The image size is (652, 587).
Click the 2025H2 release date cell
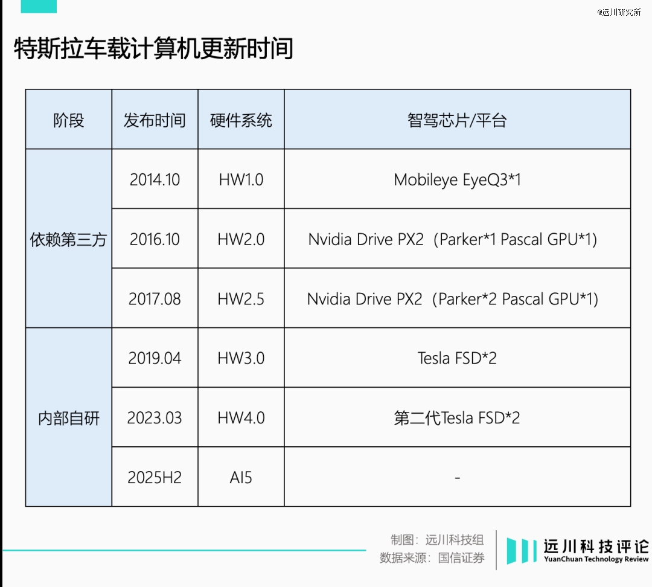155,476
